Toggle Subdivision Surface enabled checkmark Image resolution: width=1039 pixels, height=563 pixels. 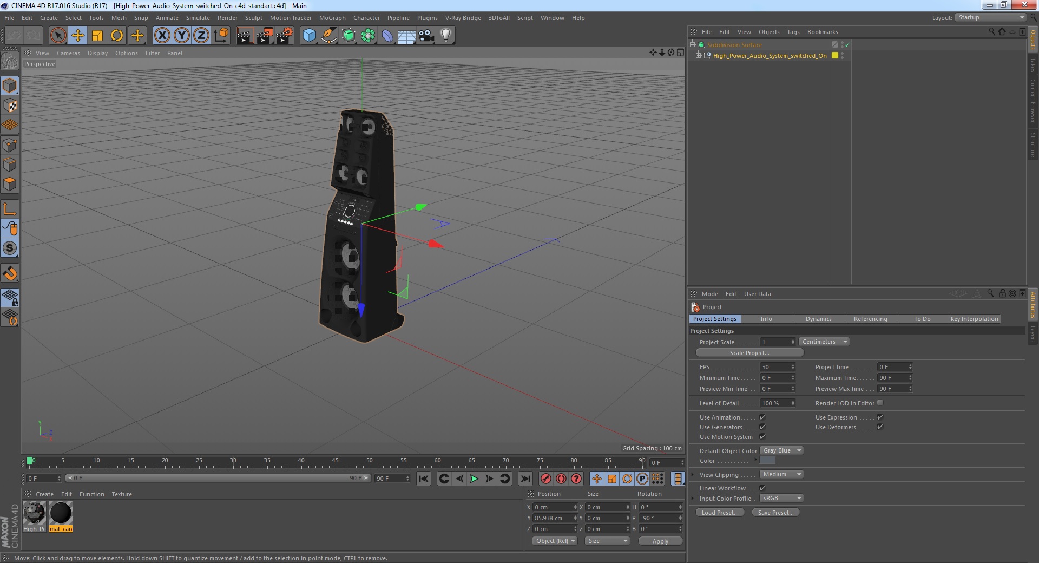847,45
